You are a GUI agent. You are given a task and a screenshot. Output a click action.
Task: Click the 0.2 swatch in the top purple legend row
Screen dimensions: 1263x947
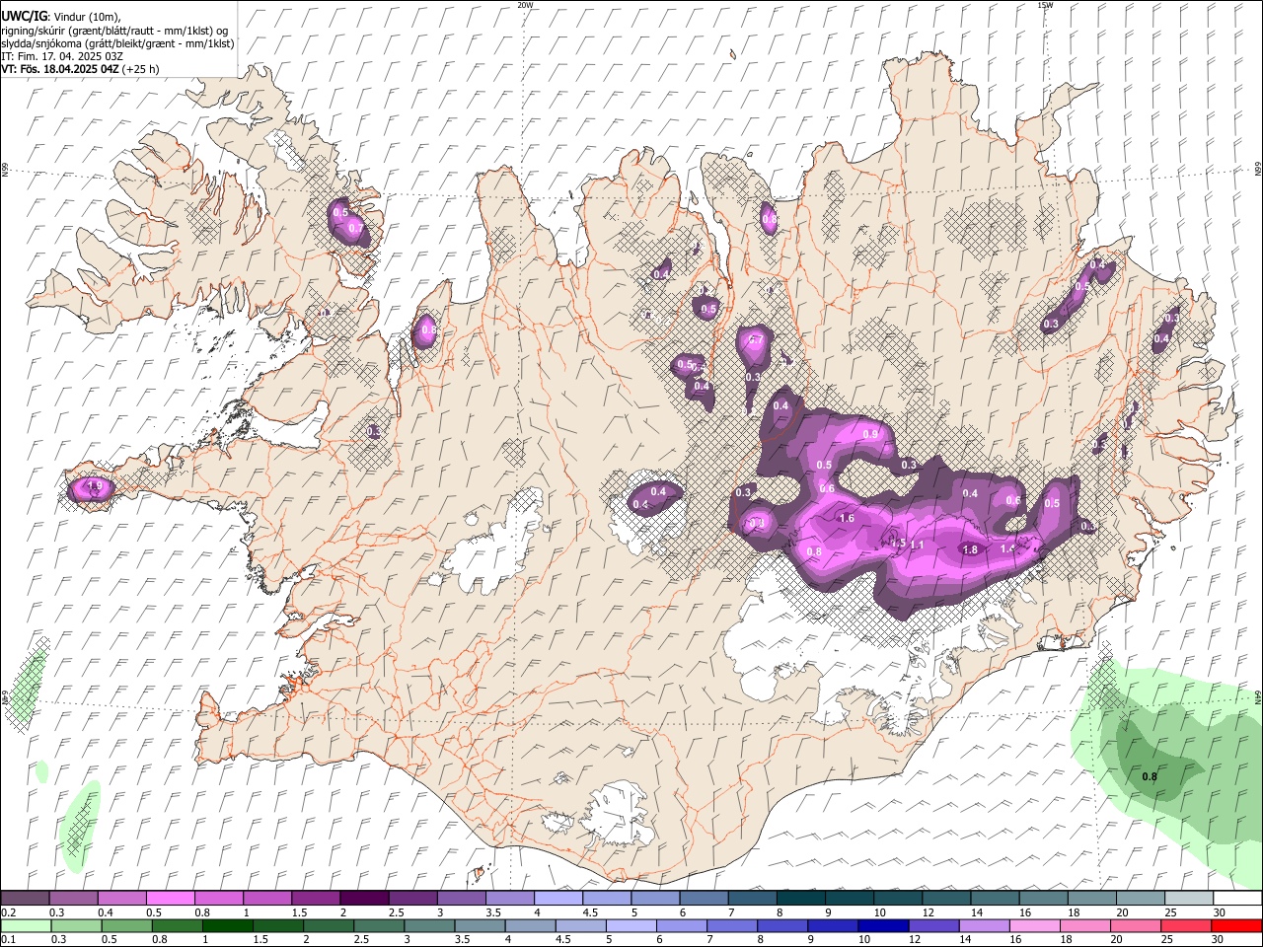[x=25, y=899]
